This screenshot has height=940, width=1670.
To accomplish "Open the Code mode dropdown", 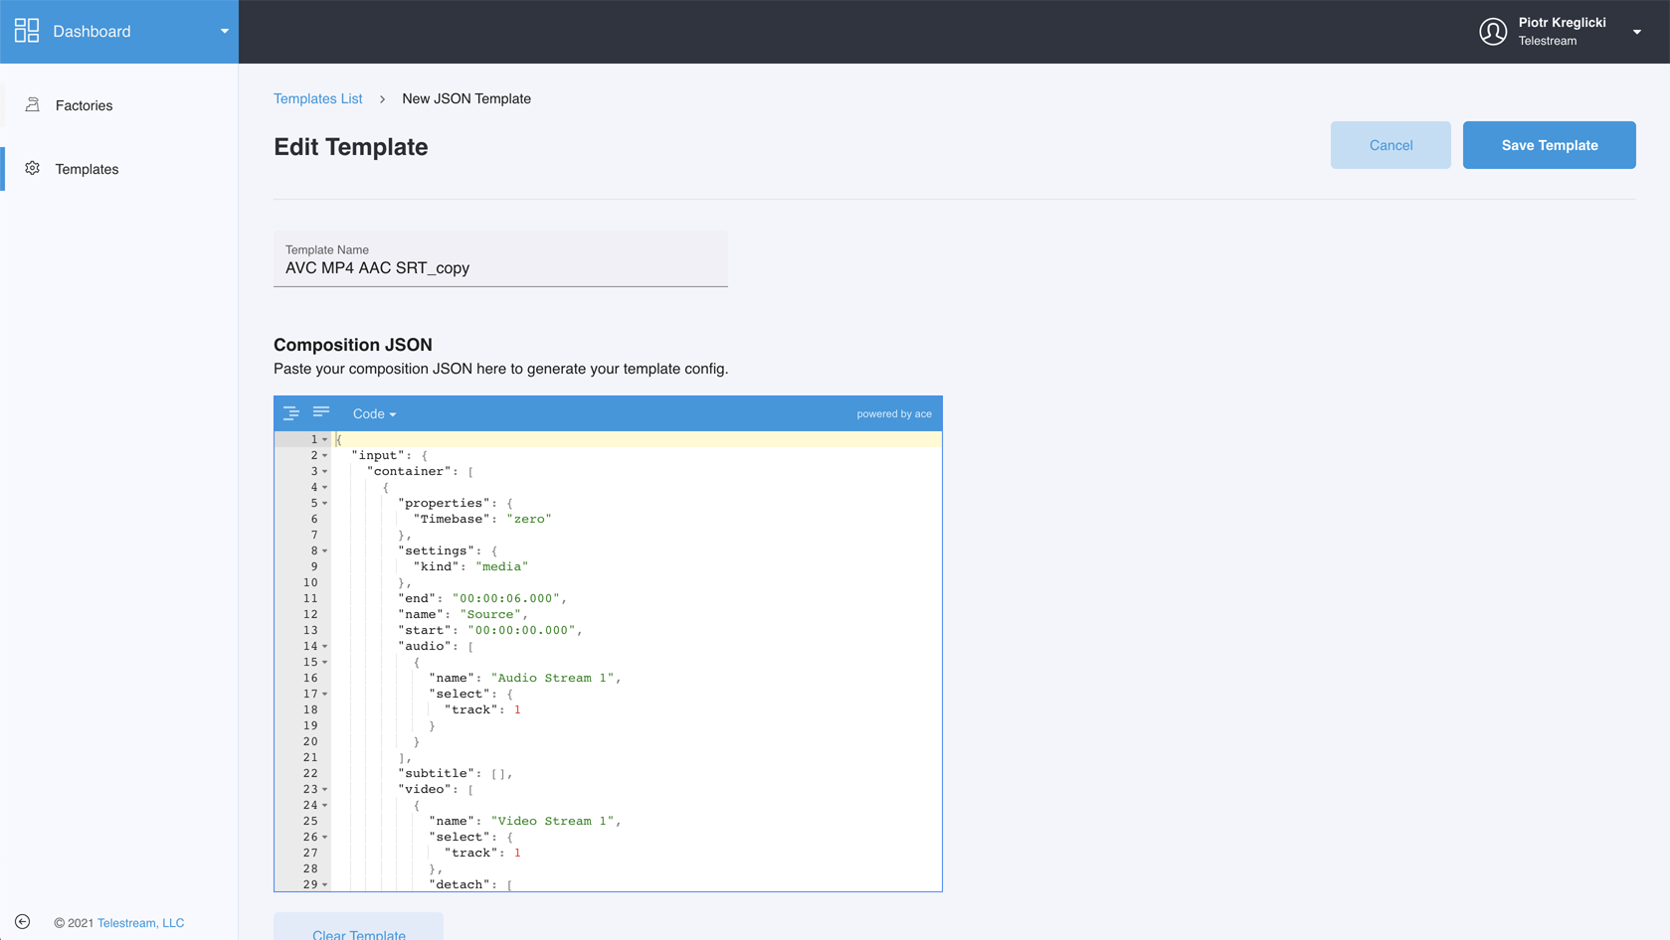I will tap(374, 414).
